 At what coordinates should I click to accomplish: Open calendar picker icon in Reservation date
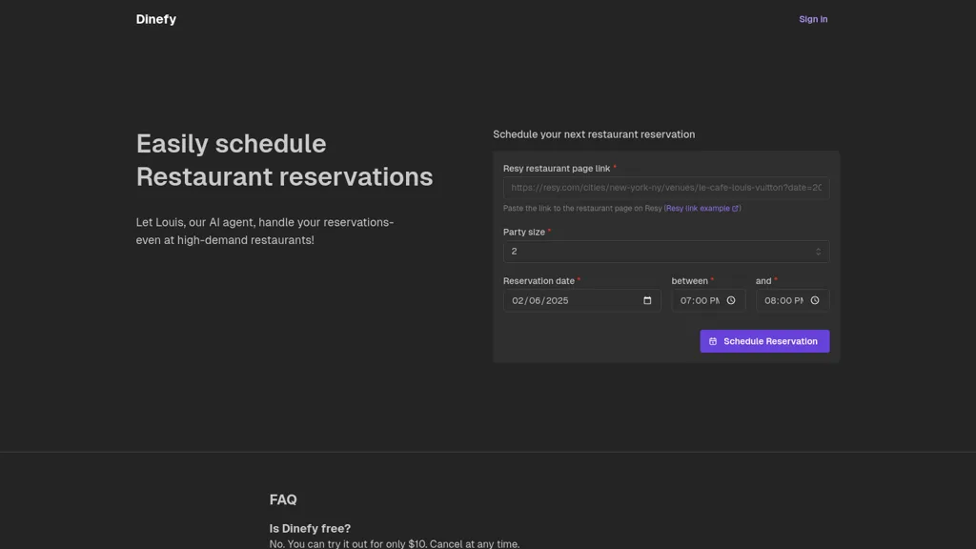pyautogui.click(x=647, y=300)
